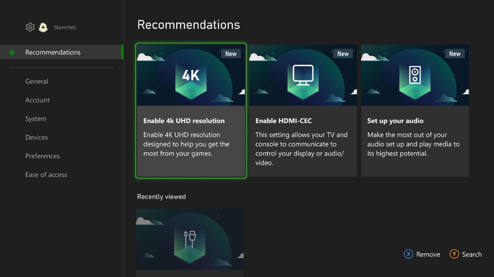Open the General settings section

37,82
